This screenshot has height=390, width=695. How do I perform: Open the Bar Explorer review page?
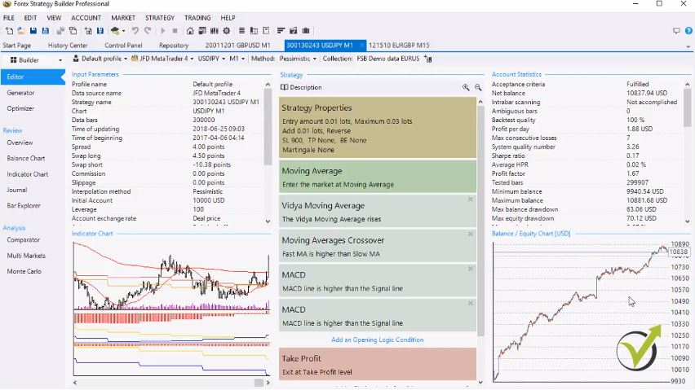pos(24,206)
